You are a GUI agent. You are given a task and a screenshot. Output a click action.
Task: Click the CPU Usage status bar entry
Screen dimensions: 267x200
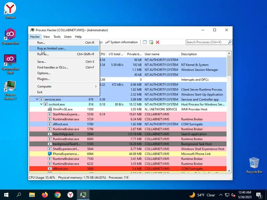[x=42, y=178]
